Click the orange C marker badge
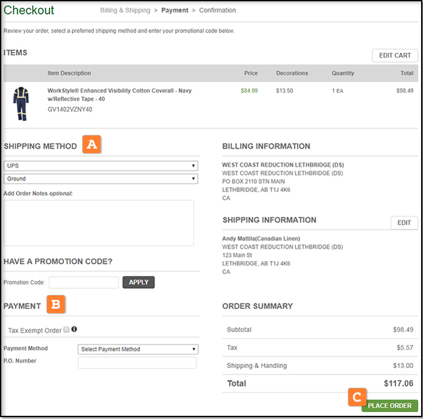 (x=357, y=397)
